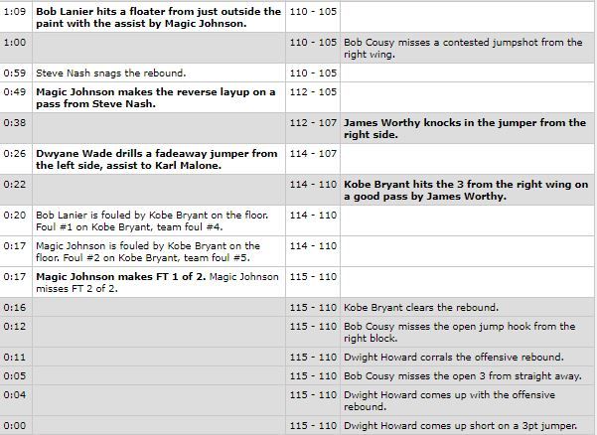Click the Bob Cousy contested jumpshot miss entry

463,49
